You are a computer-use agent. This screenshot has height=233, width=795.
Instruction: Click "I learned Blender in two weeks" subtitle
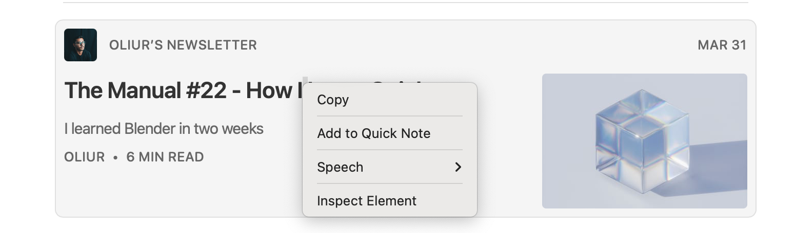click(x=164, y=128)
